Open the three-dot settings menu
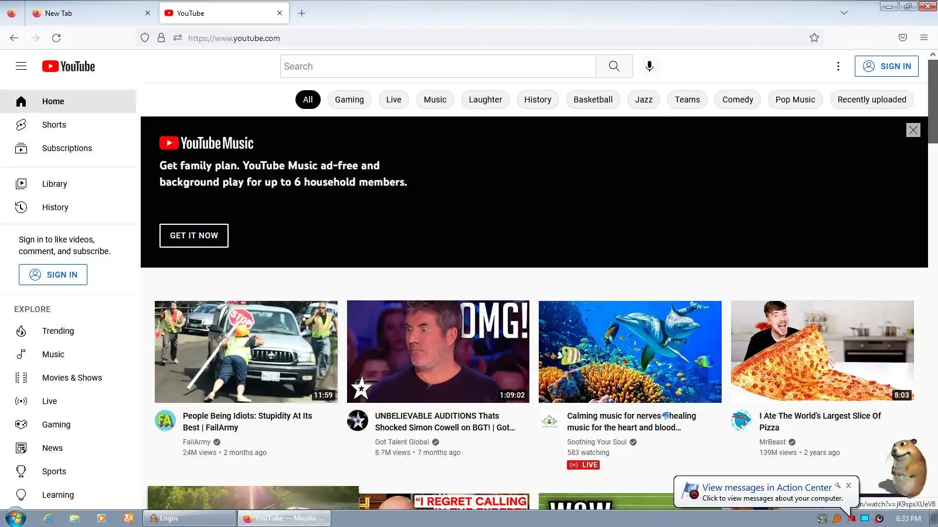Image resolution: width=938 pixels, height=527 pixels. (838, 66)
